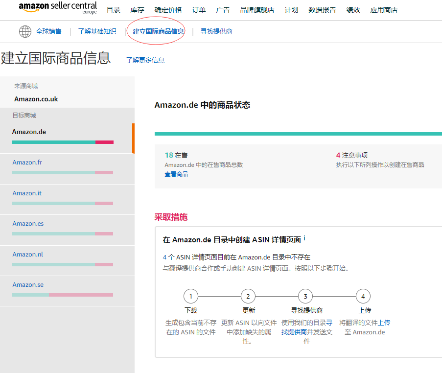Click the 查看商品 link
Viewport: 442px width, 373px height.
(x=176, y=174)
